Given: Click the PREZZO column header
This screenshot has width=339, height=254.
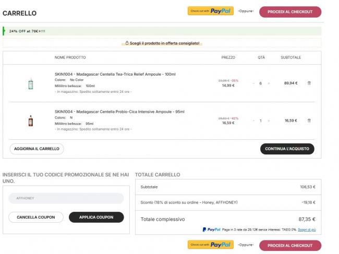Looking at the screenshot, I should click(228, 57).
